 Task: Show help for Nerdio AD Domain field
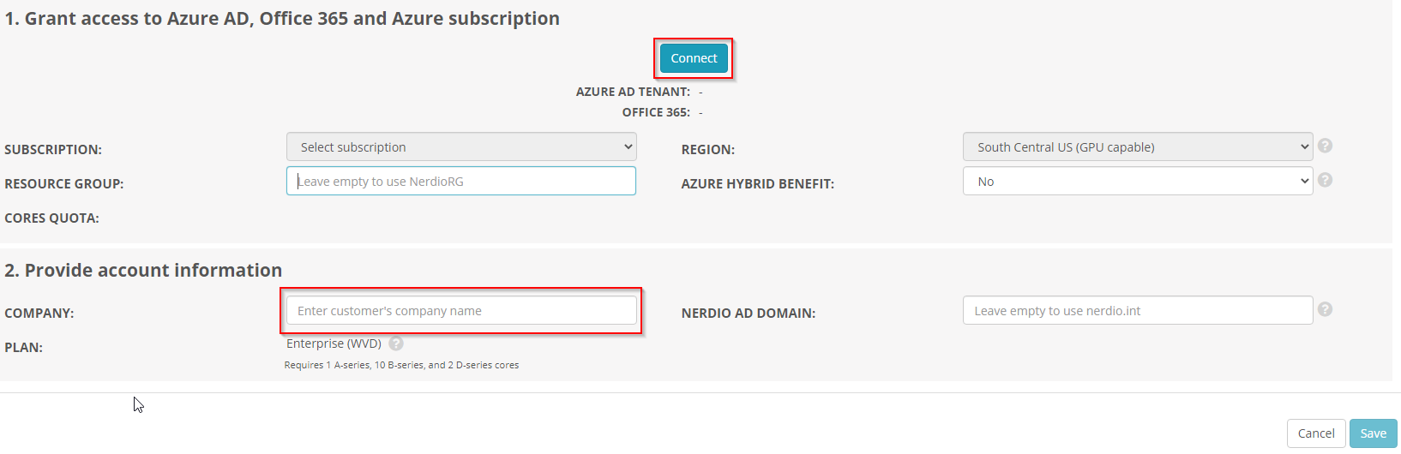(1325, 309)
